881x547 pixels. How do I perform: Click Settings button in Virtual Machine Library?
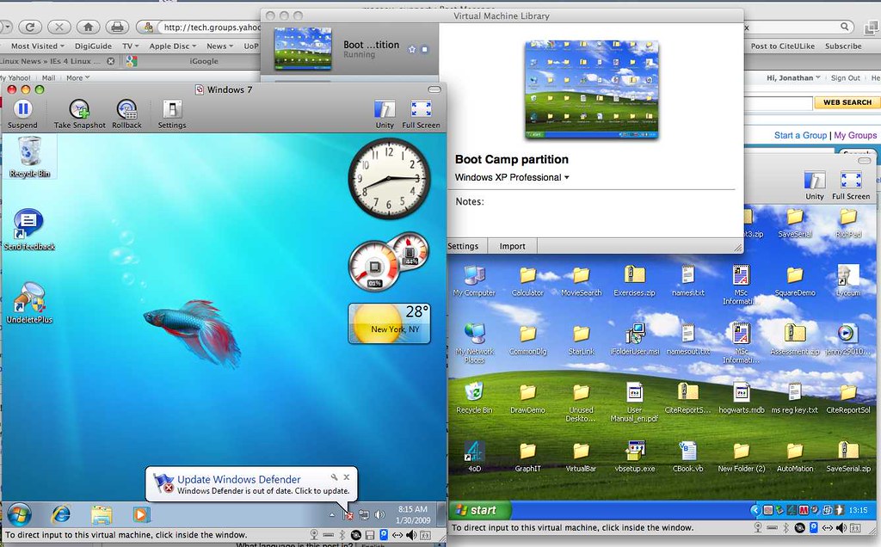pyautogui.click(x=463, y=246)
